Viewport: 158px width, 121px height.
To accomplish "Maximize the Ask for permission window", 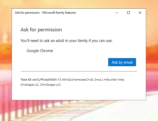I will [x=128, y=13].
